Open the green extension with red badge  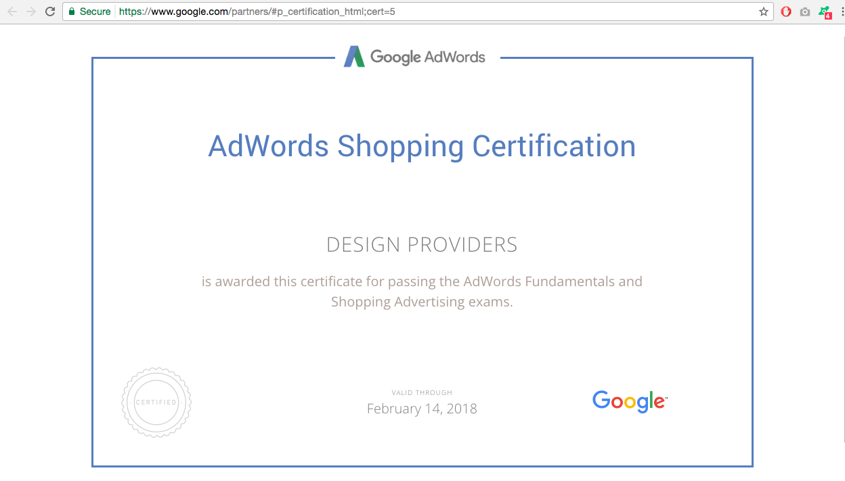click(825, 12)
